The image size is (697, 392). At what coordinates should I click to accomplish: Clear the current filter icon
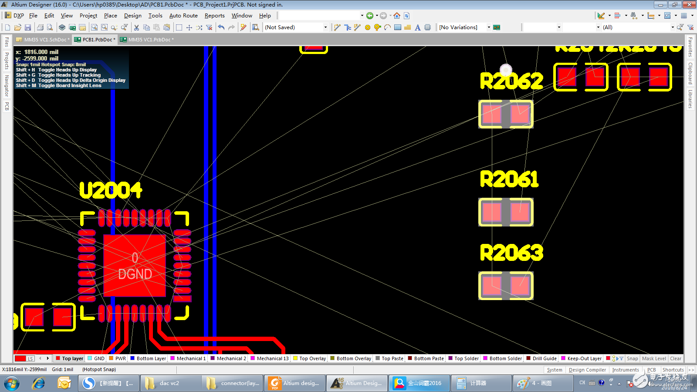pos(209,27)
